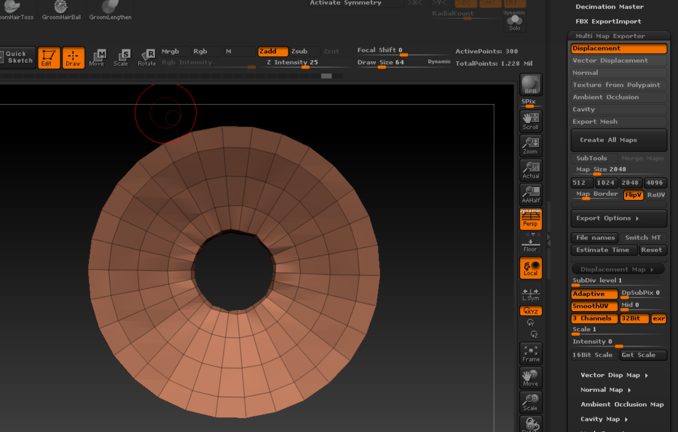Expand Export Options section

[619, 218]
